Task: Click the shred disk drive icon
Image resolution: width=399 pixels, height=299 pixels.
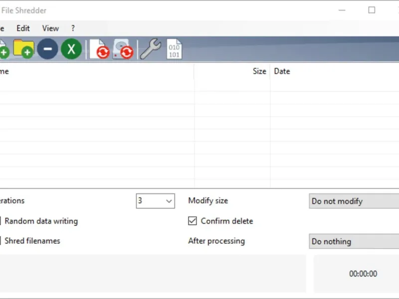Action: tap(123, 49)
